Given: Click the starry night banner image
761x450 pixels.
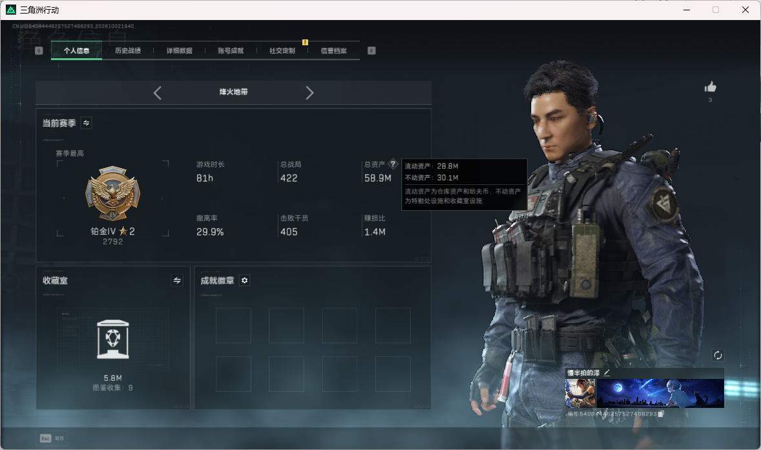Looking at the screenshot, I should 660,393.
